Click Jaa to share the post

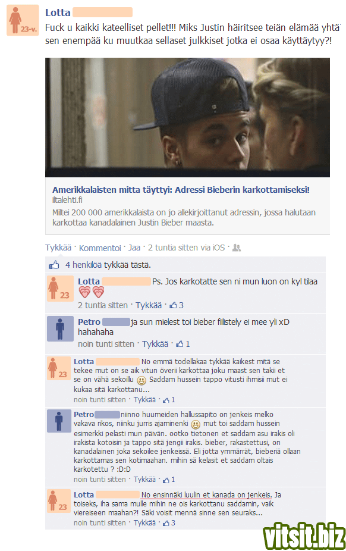point(134,248)
